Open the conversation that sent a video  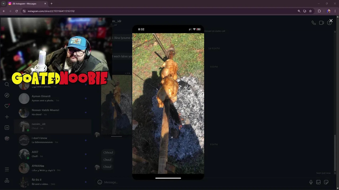coord(52,182)
